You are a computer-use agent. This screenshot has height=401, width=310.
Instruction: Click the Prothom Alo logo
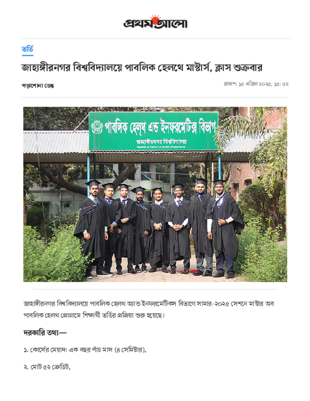coord(155,22)
